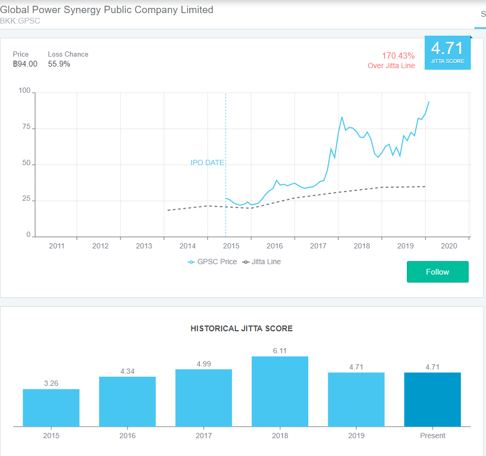Select the 2018 score bar labeled 6.11
This screenshot has height=456, width=486.
coord(280,391)
